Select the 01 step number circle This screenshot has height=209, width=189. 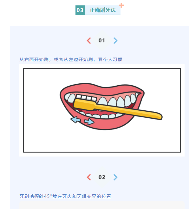click(x=102, y=40)
